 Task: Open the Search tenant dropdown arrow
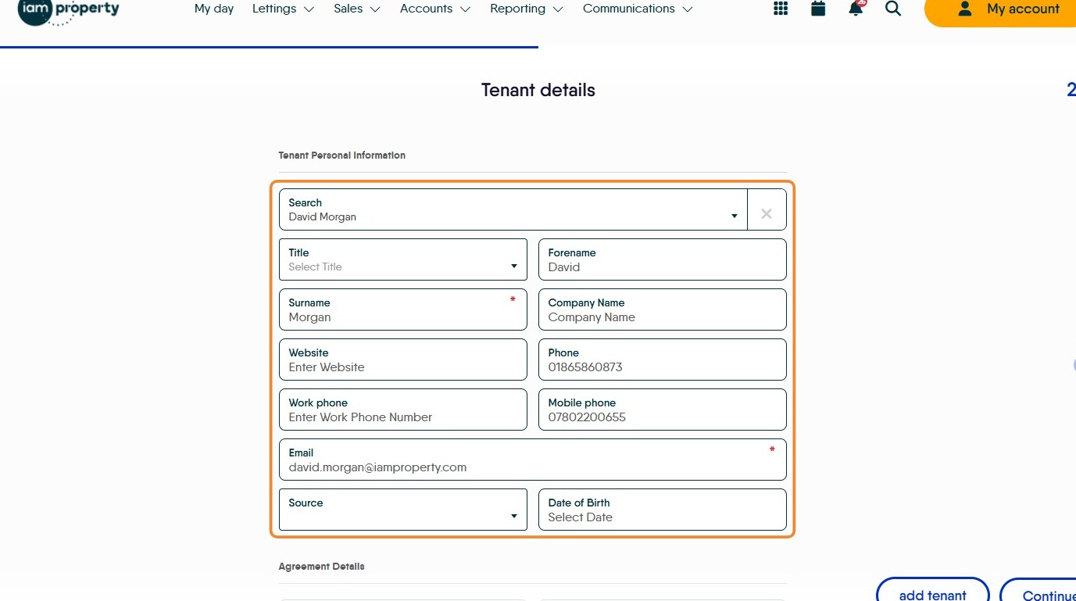coord(734,216)
